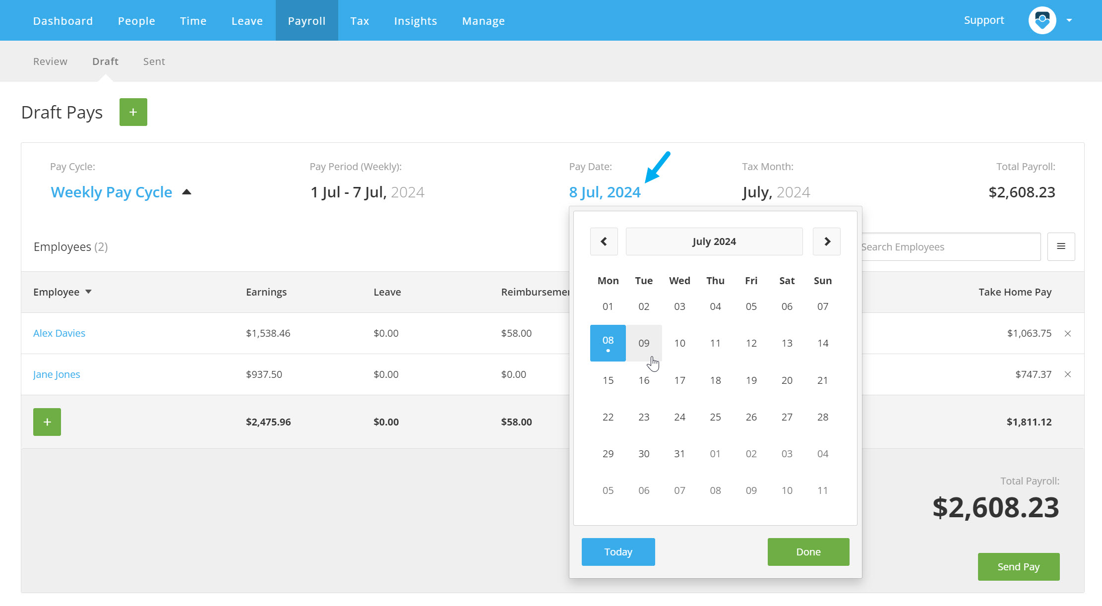Choose July 14 in the calendar
Screen dimensions: 1102x606
pyautogui.click(x=823, y=343)
